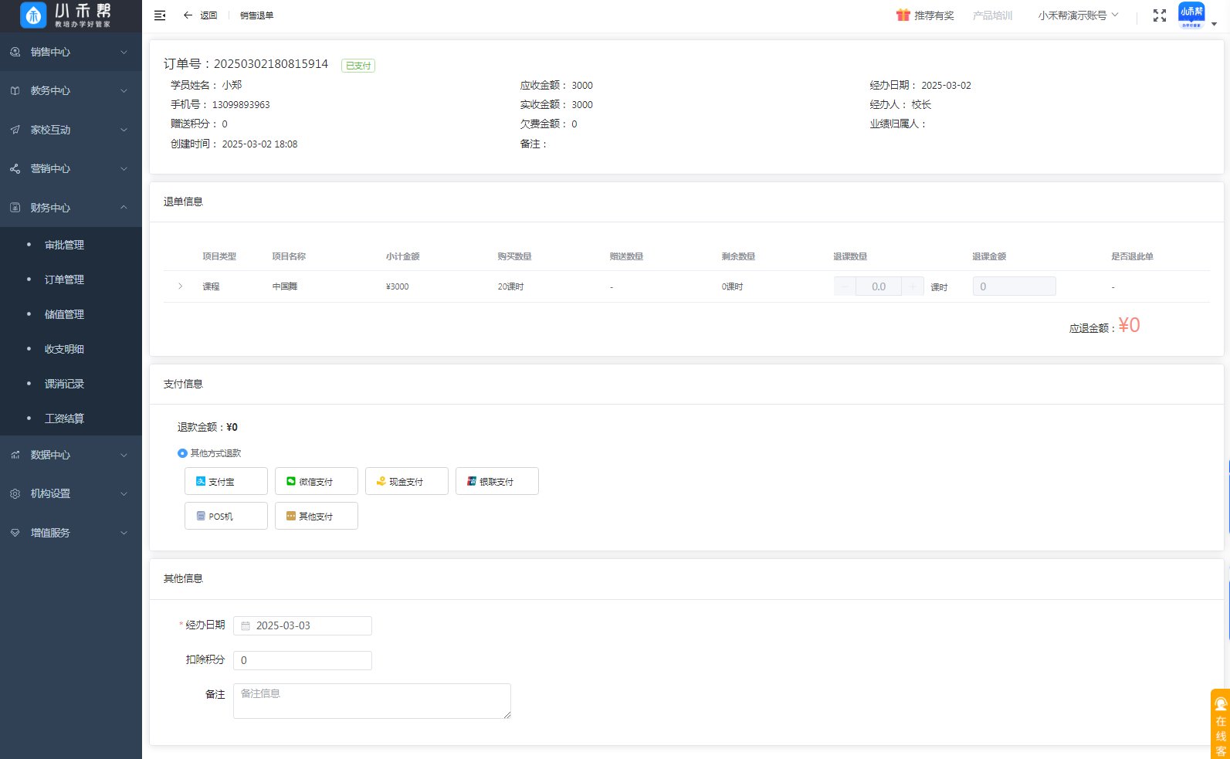Expand the 机构设置 menu chevron
This screenshot has width=1230, height=759.
click(124, 493)
